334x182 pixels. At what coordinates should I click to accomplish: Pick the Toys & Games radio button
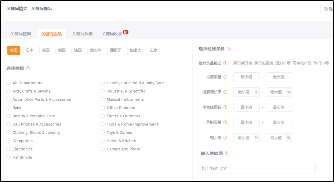[x=103, y=133]
